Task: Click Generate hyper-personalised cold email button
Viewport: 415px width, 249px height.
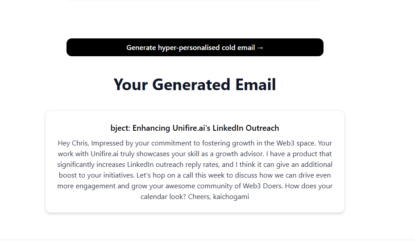Action: point(195,47)
